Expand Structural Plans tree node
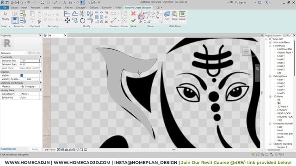 click(270, 42)
